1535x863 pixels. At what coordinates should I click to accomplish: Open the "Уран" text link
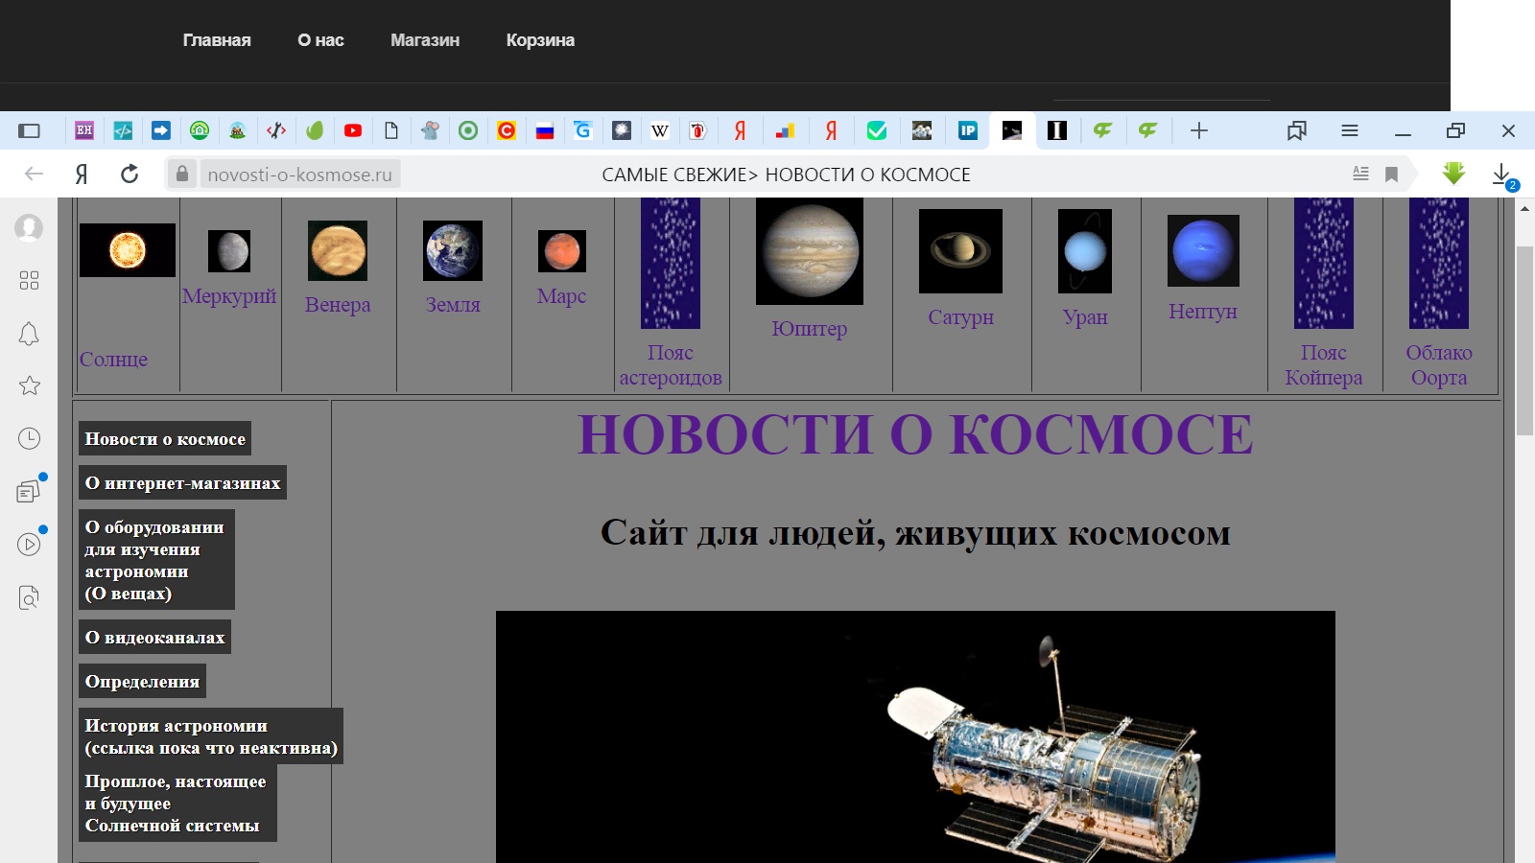tap(1085, 317)
